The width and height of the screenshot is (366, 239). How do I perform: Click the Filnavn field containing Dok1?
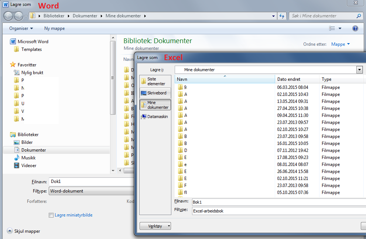click(92, 181)
